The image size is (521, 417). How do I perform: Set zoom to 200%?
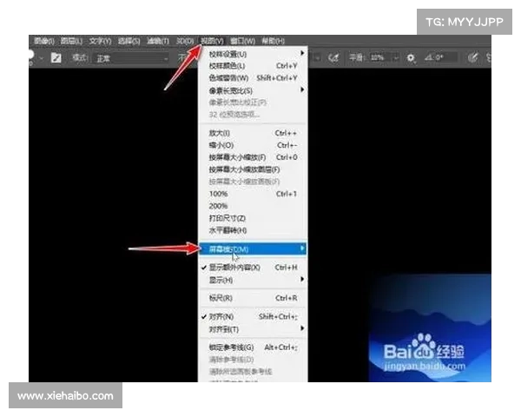pos(253,206)
